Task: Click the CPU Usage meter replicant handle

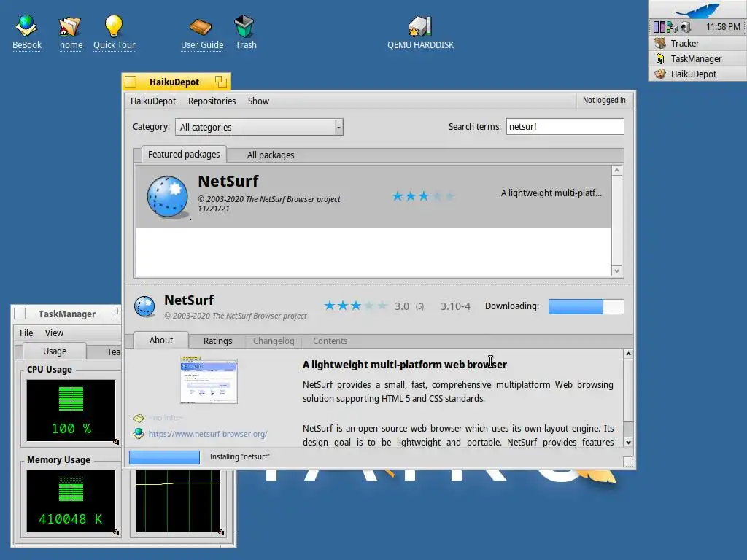Action: (116, 442)
